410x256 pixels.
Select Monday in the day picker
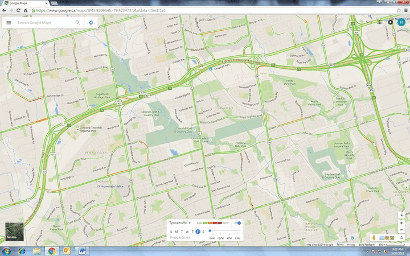[x=177, y=232]
